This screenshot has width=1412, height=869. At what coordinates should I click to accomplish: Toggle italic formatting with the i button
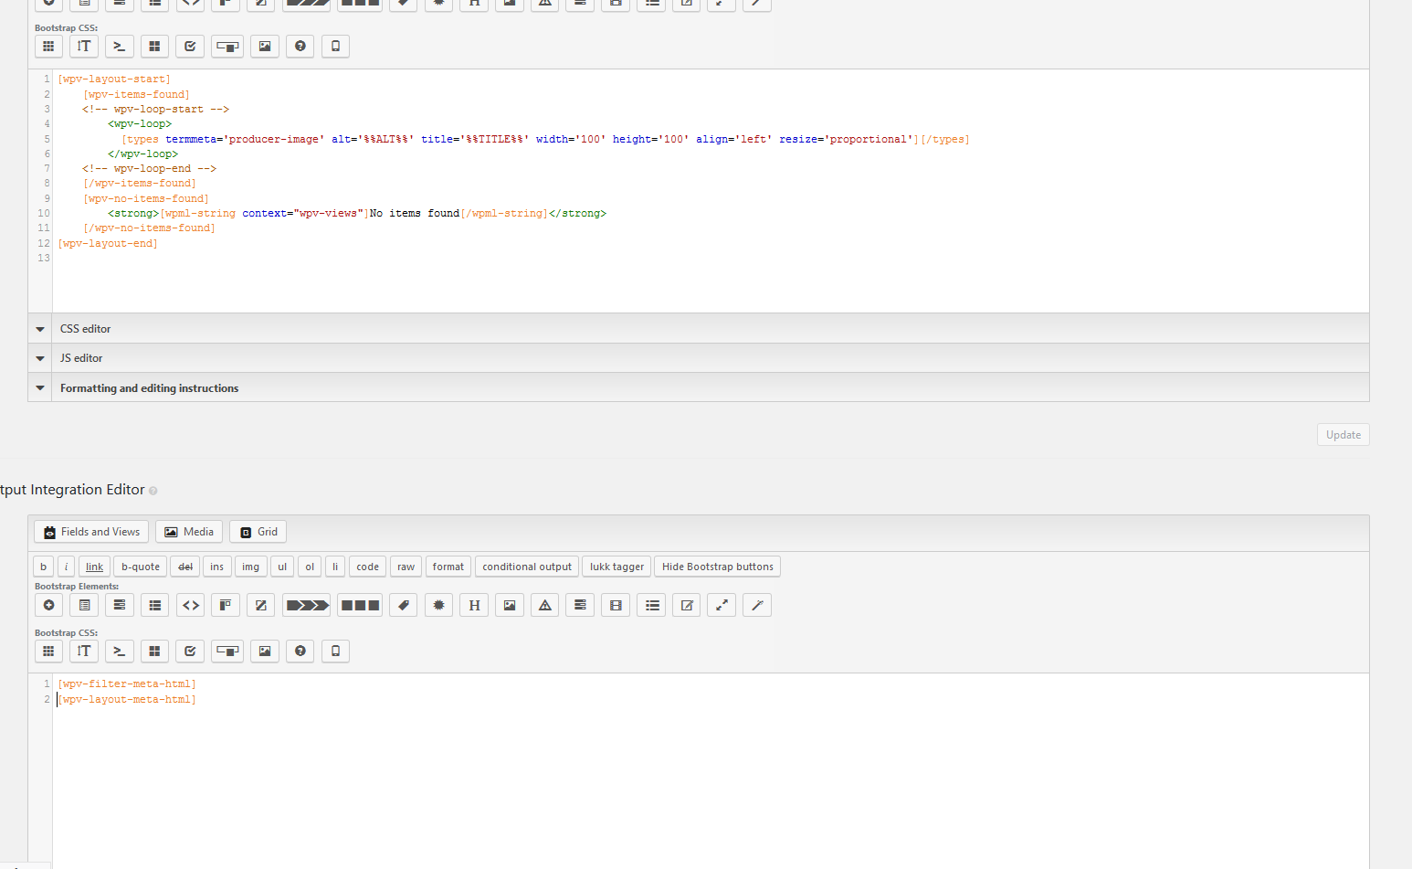click(65, 566)
